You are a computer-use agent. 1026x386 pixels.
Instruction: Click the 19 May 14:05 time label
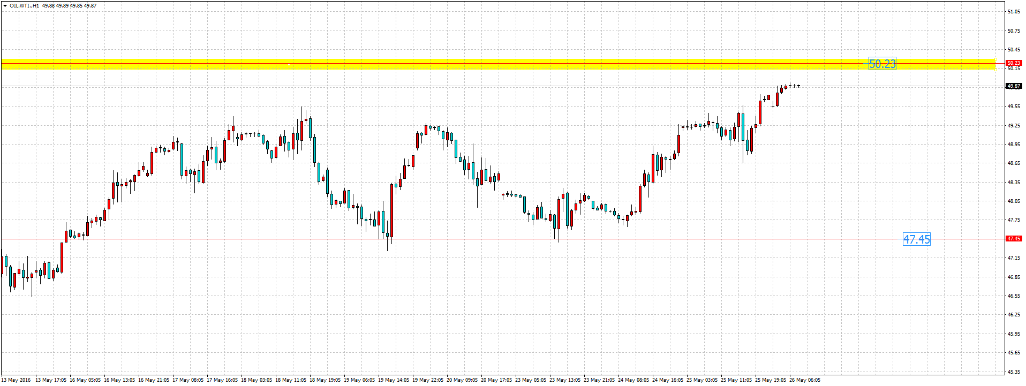click(x=393, y=380)
